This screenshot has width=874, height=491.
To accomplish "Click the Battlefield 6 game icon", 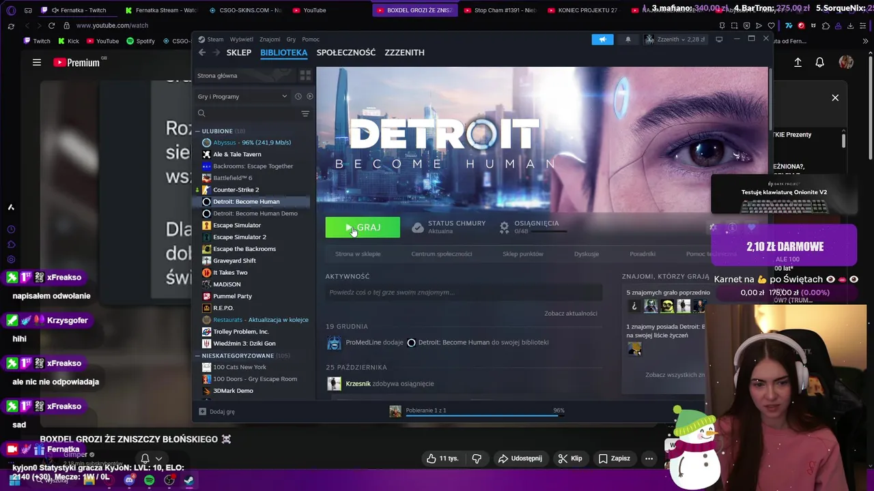I will point(206,178).
